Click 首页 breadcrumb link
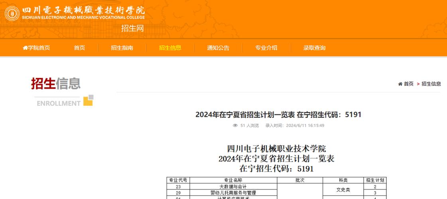Viewport: 447px width, 199px height. coord(408,84)
